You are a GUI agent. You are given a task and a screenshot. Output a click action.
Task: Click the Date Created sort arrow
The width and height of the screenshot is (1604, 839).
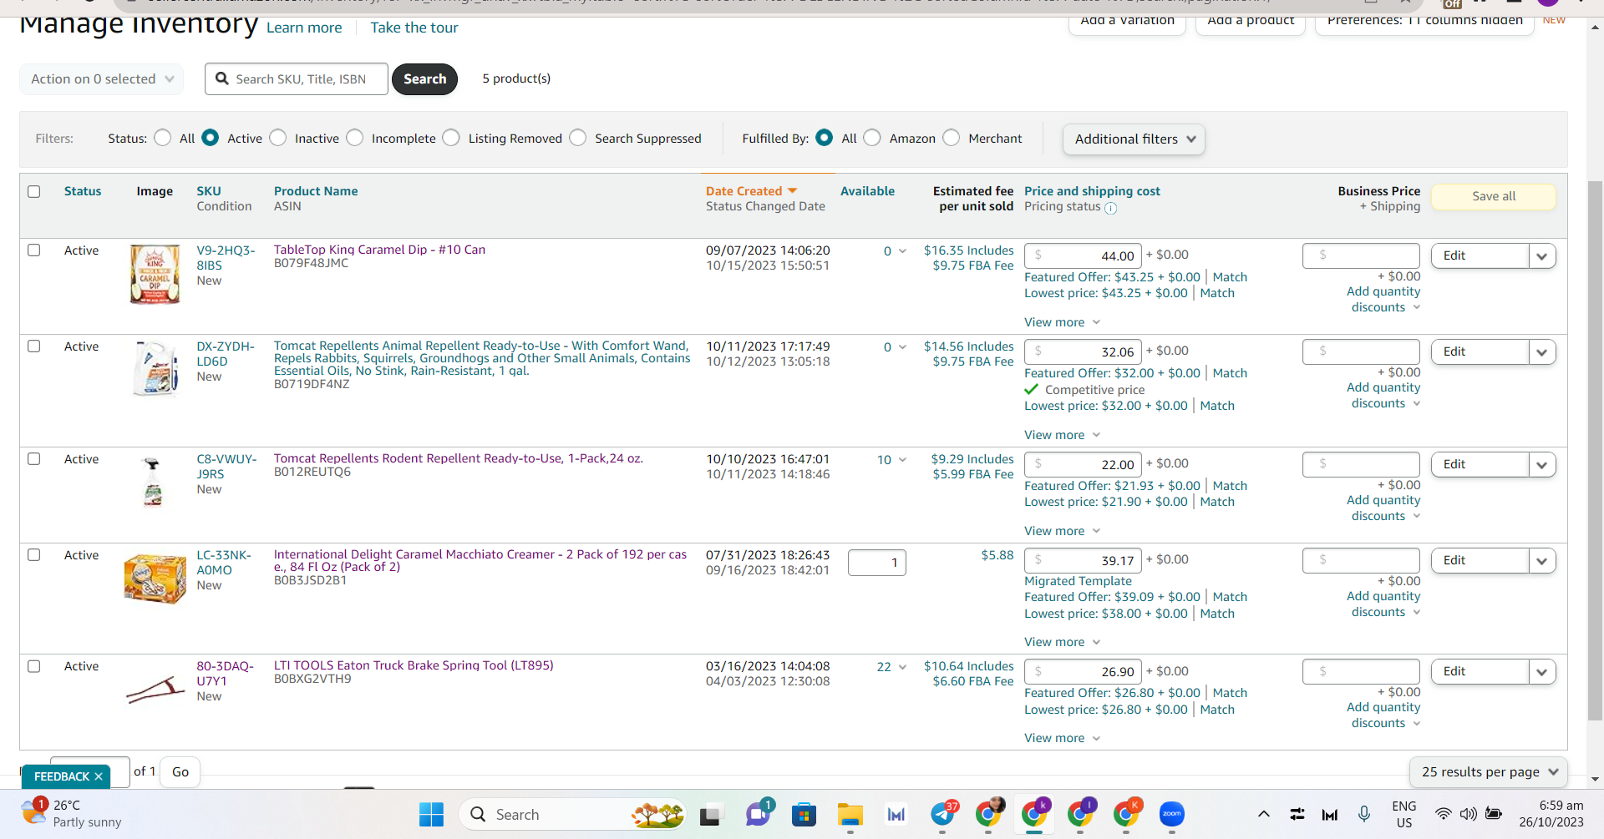pyautogui.click(x=793, y=191)
